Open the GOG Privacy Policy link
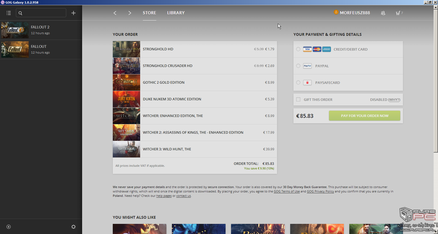 click(320, 191)
